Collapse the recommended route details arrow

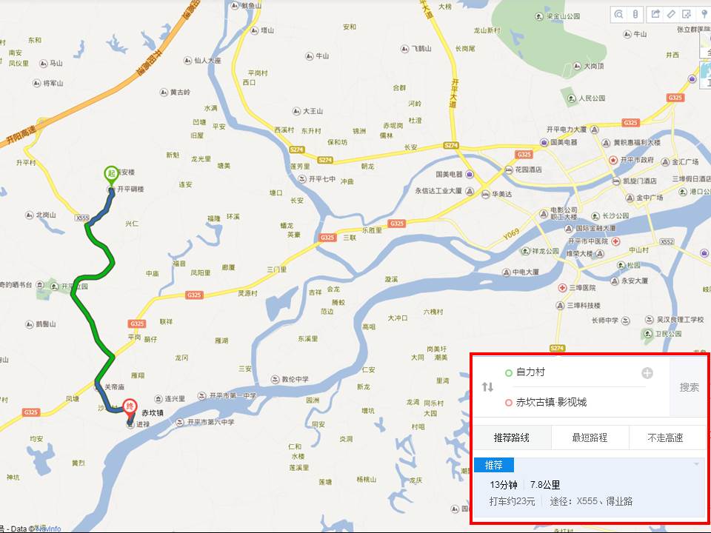click(696, 465)
